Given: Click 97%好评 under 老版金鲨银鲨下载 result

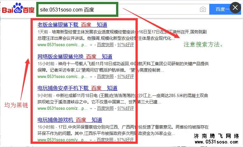Looking at the screenshot, I should (126, 45).
